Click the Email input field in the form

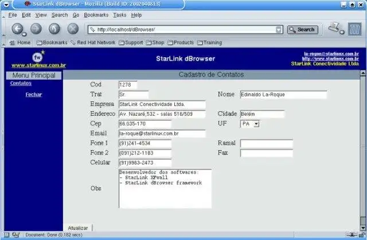(162, 133)
